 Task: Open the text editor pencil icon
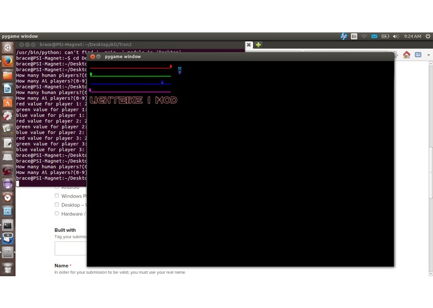tap(7, 143)
